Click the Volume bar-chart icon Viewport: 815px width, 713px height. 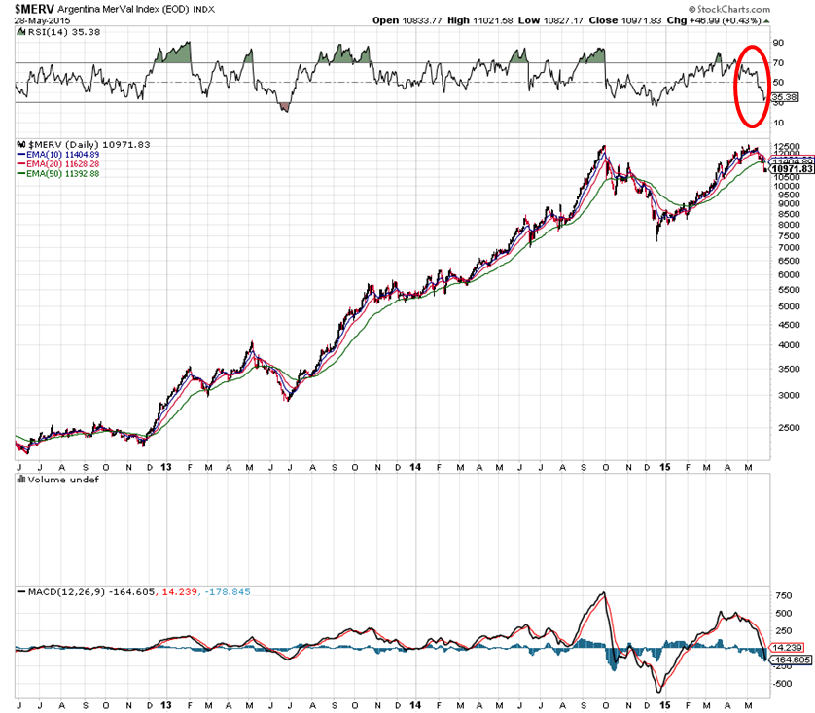tap(21, 481)
